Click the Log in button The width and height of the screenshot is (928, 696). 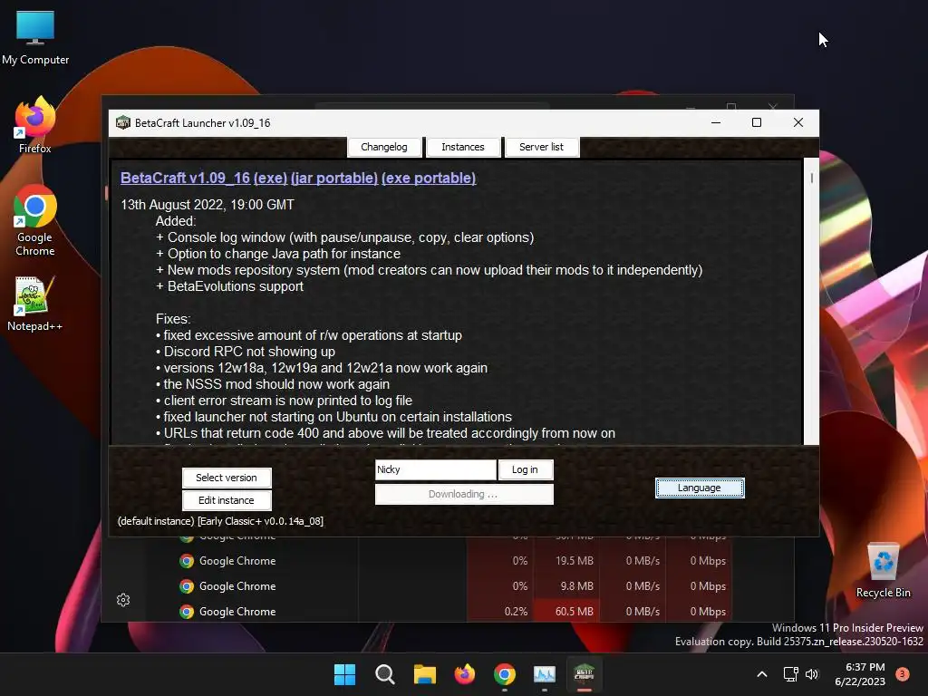526,469
